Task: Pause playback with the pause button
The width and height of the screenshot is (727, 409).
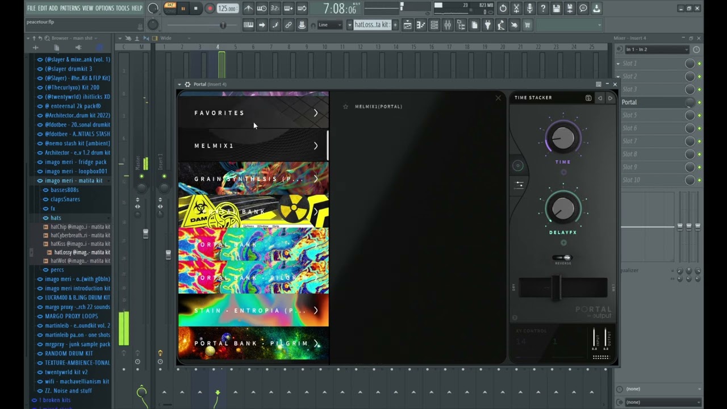Action: pos(183,9)
